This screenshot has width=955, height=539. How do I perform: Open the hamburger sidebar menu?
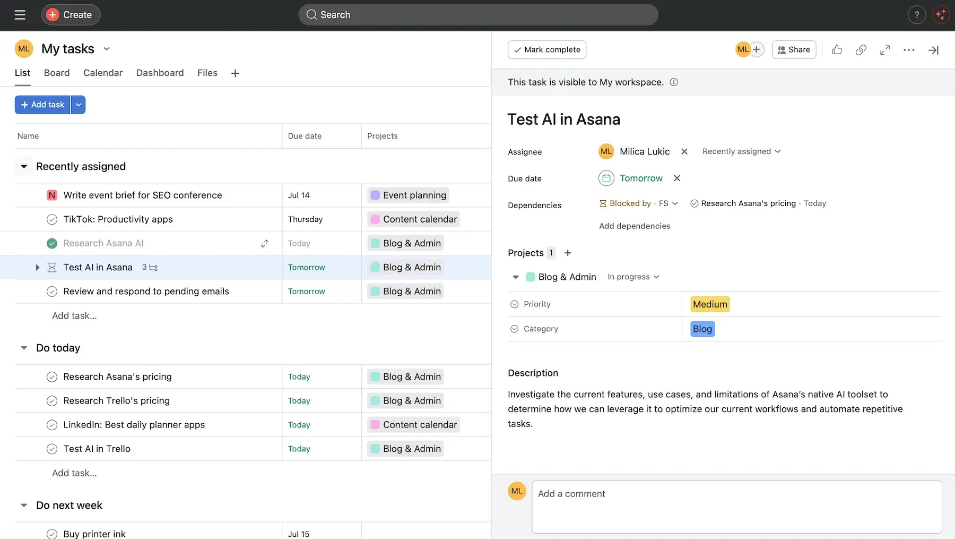(20, 15)
